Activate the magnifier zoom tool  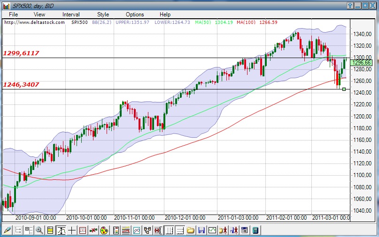39,230
